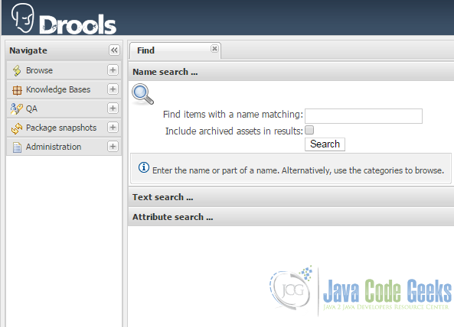Click the Search button
The image size is (454, 327).
[x=325, y=144]
